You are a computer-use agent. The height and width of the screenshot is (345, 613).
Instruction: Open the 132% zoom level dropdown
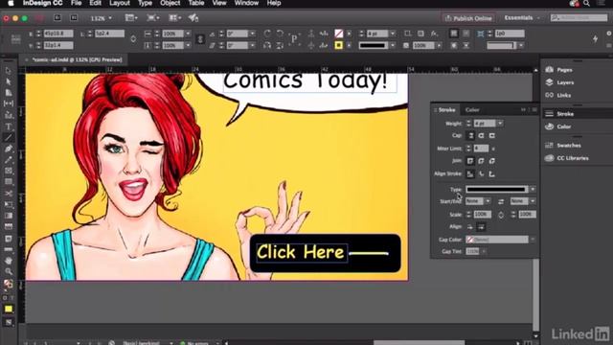[110, 18]
